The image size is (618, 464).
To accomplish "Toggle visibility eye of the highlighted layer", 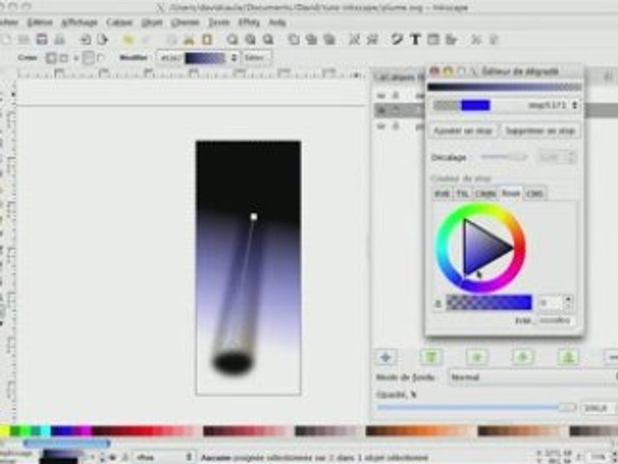I will pos(380,110).
